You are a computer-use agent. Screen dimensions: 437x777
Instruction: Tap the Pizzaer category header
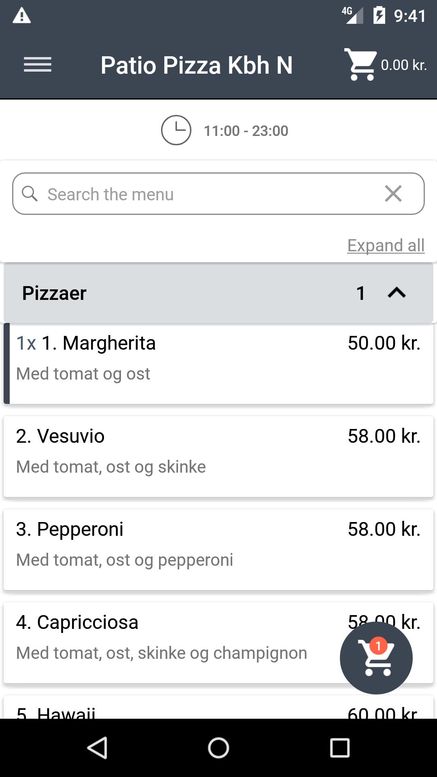[162, 293]
